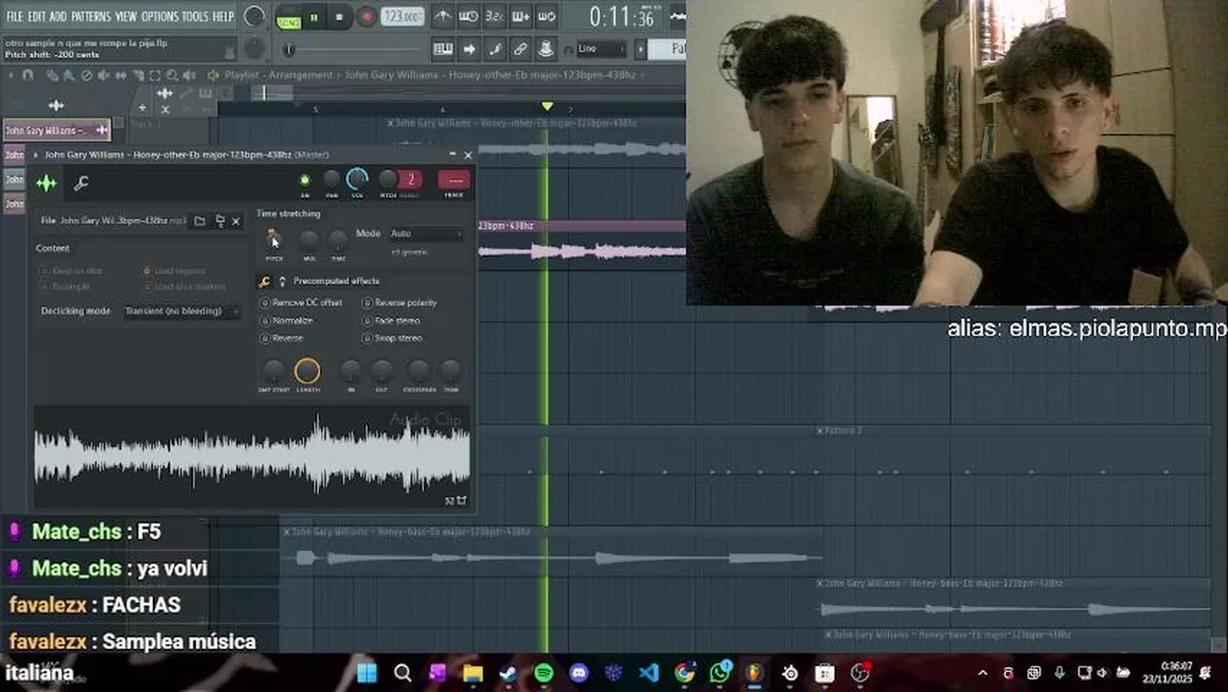Click the stamp tool icon in toolbar
1228x692 pixels.
545,49
